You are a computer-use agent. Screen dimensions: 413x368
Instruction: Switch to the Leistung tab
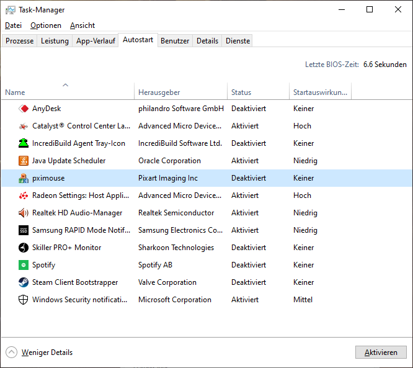click(x=55, y=41)
